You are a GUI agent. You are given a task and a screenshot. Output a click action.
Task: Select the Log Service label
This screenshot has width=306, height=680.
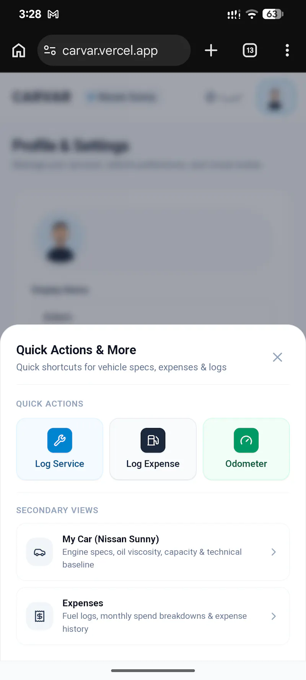[x=60, y=464]
